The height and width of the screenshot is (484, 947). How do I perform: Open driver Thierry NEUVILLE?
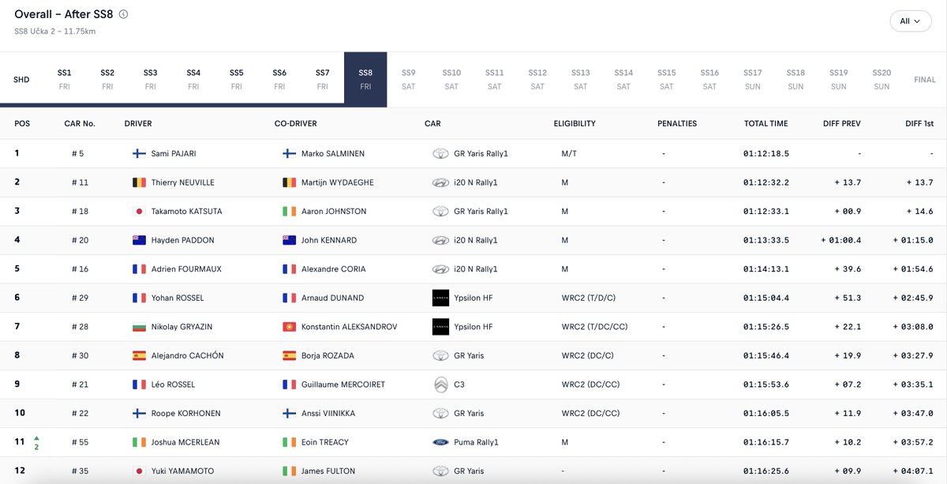(183, 182)
